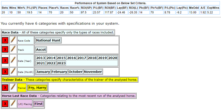Click the Wins column header
The width and height of the screenshot is (221, 110).
pos(13,8)
